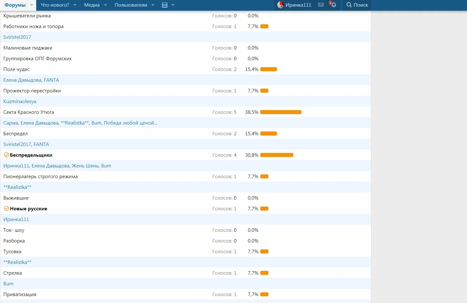Open voter **Realistka** under Секта Красного Утюга
Screen dimensions: 467x303
point(75,123)
